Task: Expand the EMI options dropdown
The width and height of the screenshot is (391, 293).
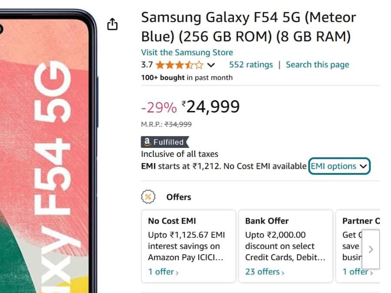Action: click(x=339, y=166)
